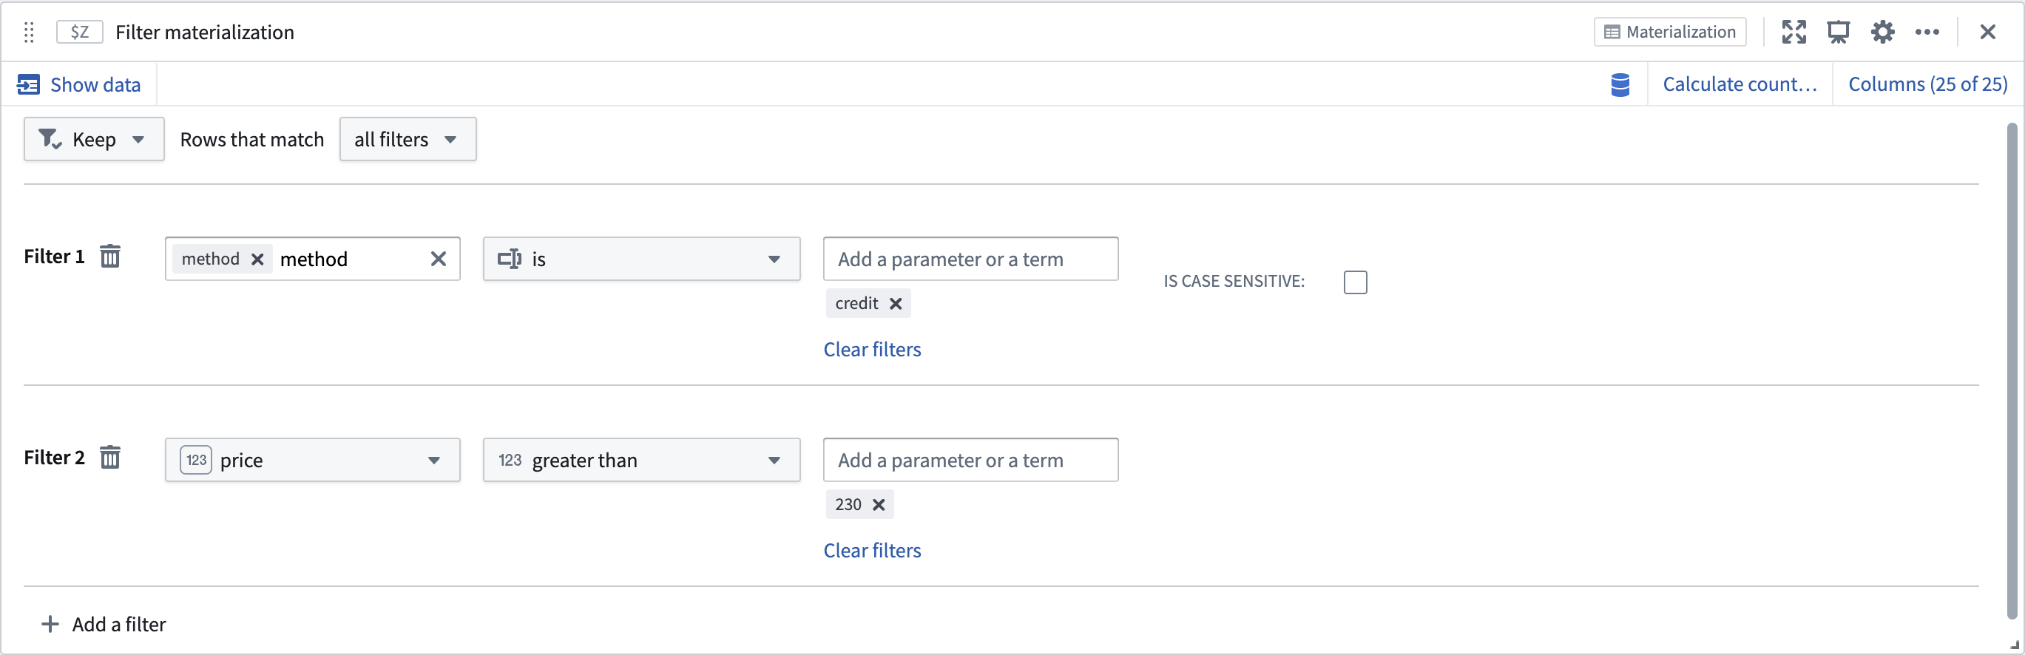Image resolution: width=2025 pixels, height=655 pixels.
Task: Open settings gear icon
Action: 1883,33
